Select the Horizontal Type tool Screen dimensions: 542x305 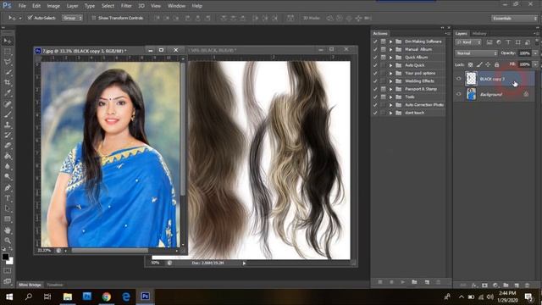coord(8,198)
